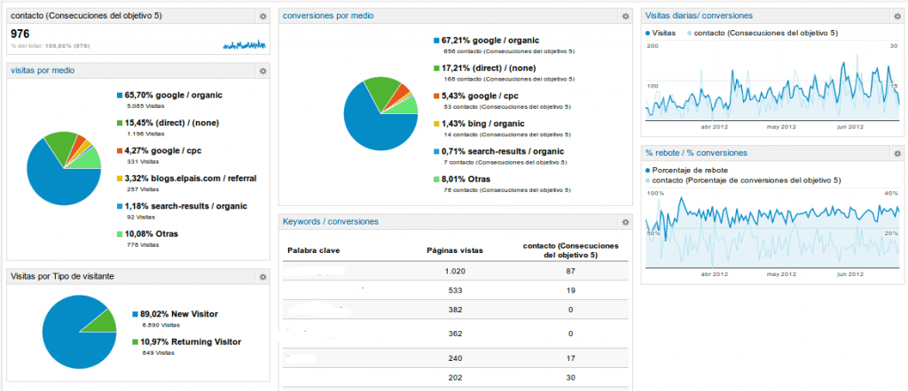The image size is (908, 391).
Task: Click green swatch for 15,45% (direct) / (none)
Action: 120,123
